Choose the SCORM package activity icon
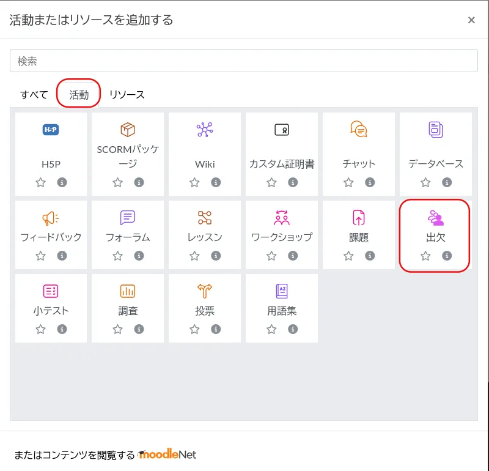 (x=128, y=130)
